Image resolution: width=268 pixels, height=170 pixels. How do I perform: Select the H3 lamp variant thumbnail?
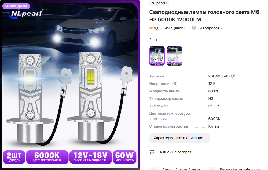point(157,56)
